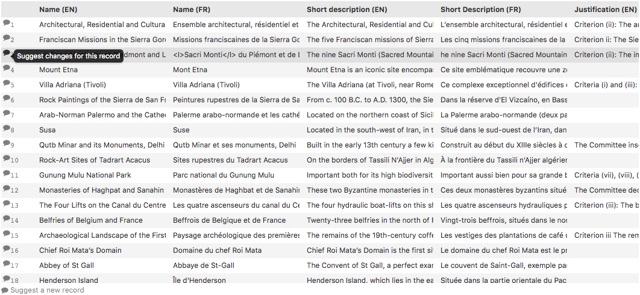This screenshot has height=295, width=640.
Task: Click comment icon on row 1
Action: pos(6,23)
